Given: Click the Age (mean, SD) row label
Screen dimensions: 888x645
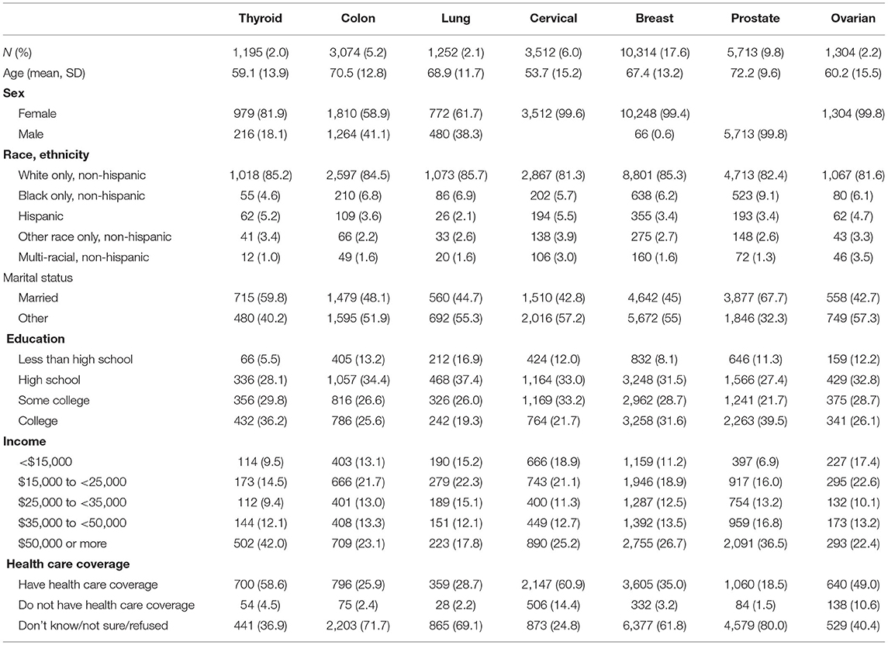Looking at the screenshot, I should click(44, 73).
